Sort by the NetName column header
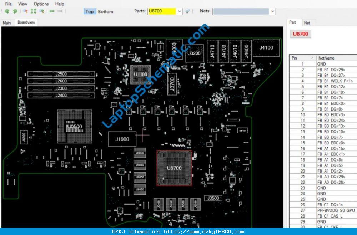This screenshot has height=235, width=357. pos(337,58)
